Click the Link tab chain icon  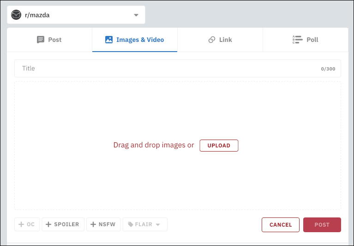point(212,40)
